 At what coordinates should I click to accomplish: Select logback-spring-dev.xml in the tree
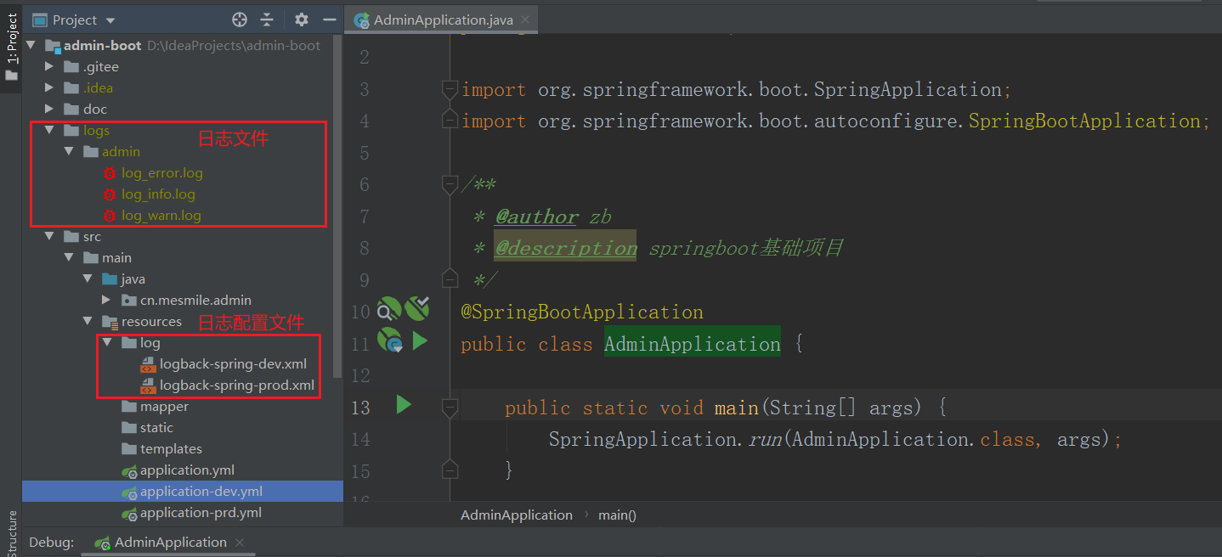(233, 364)
